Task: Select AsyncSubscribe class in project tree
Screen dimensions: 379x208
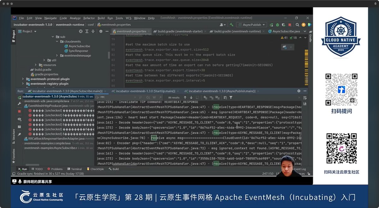Action: (79, 46)
